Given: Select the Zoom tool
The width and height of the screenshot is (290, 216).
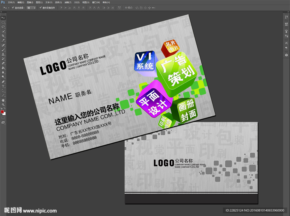Looking at the screenshot, I should click(x=3, y=105).
